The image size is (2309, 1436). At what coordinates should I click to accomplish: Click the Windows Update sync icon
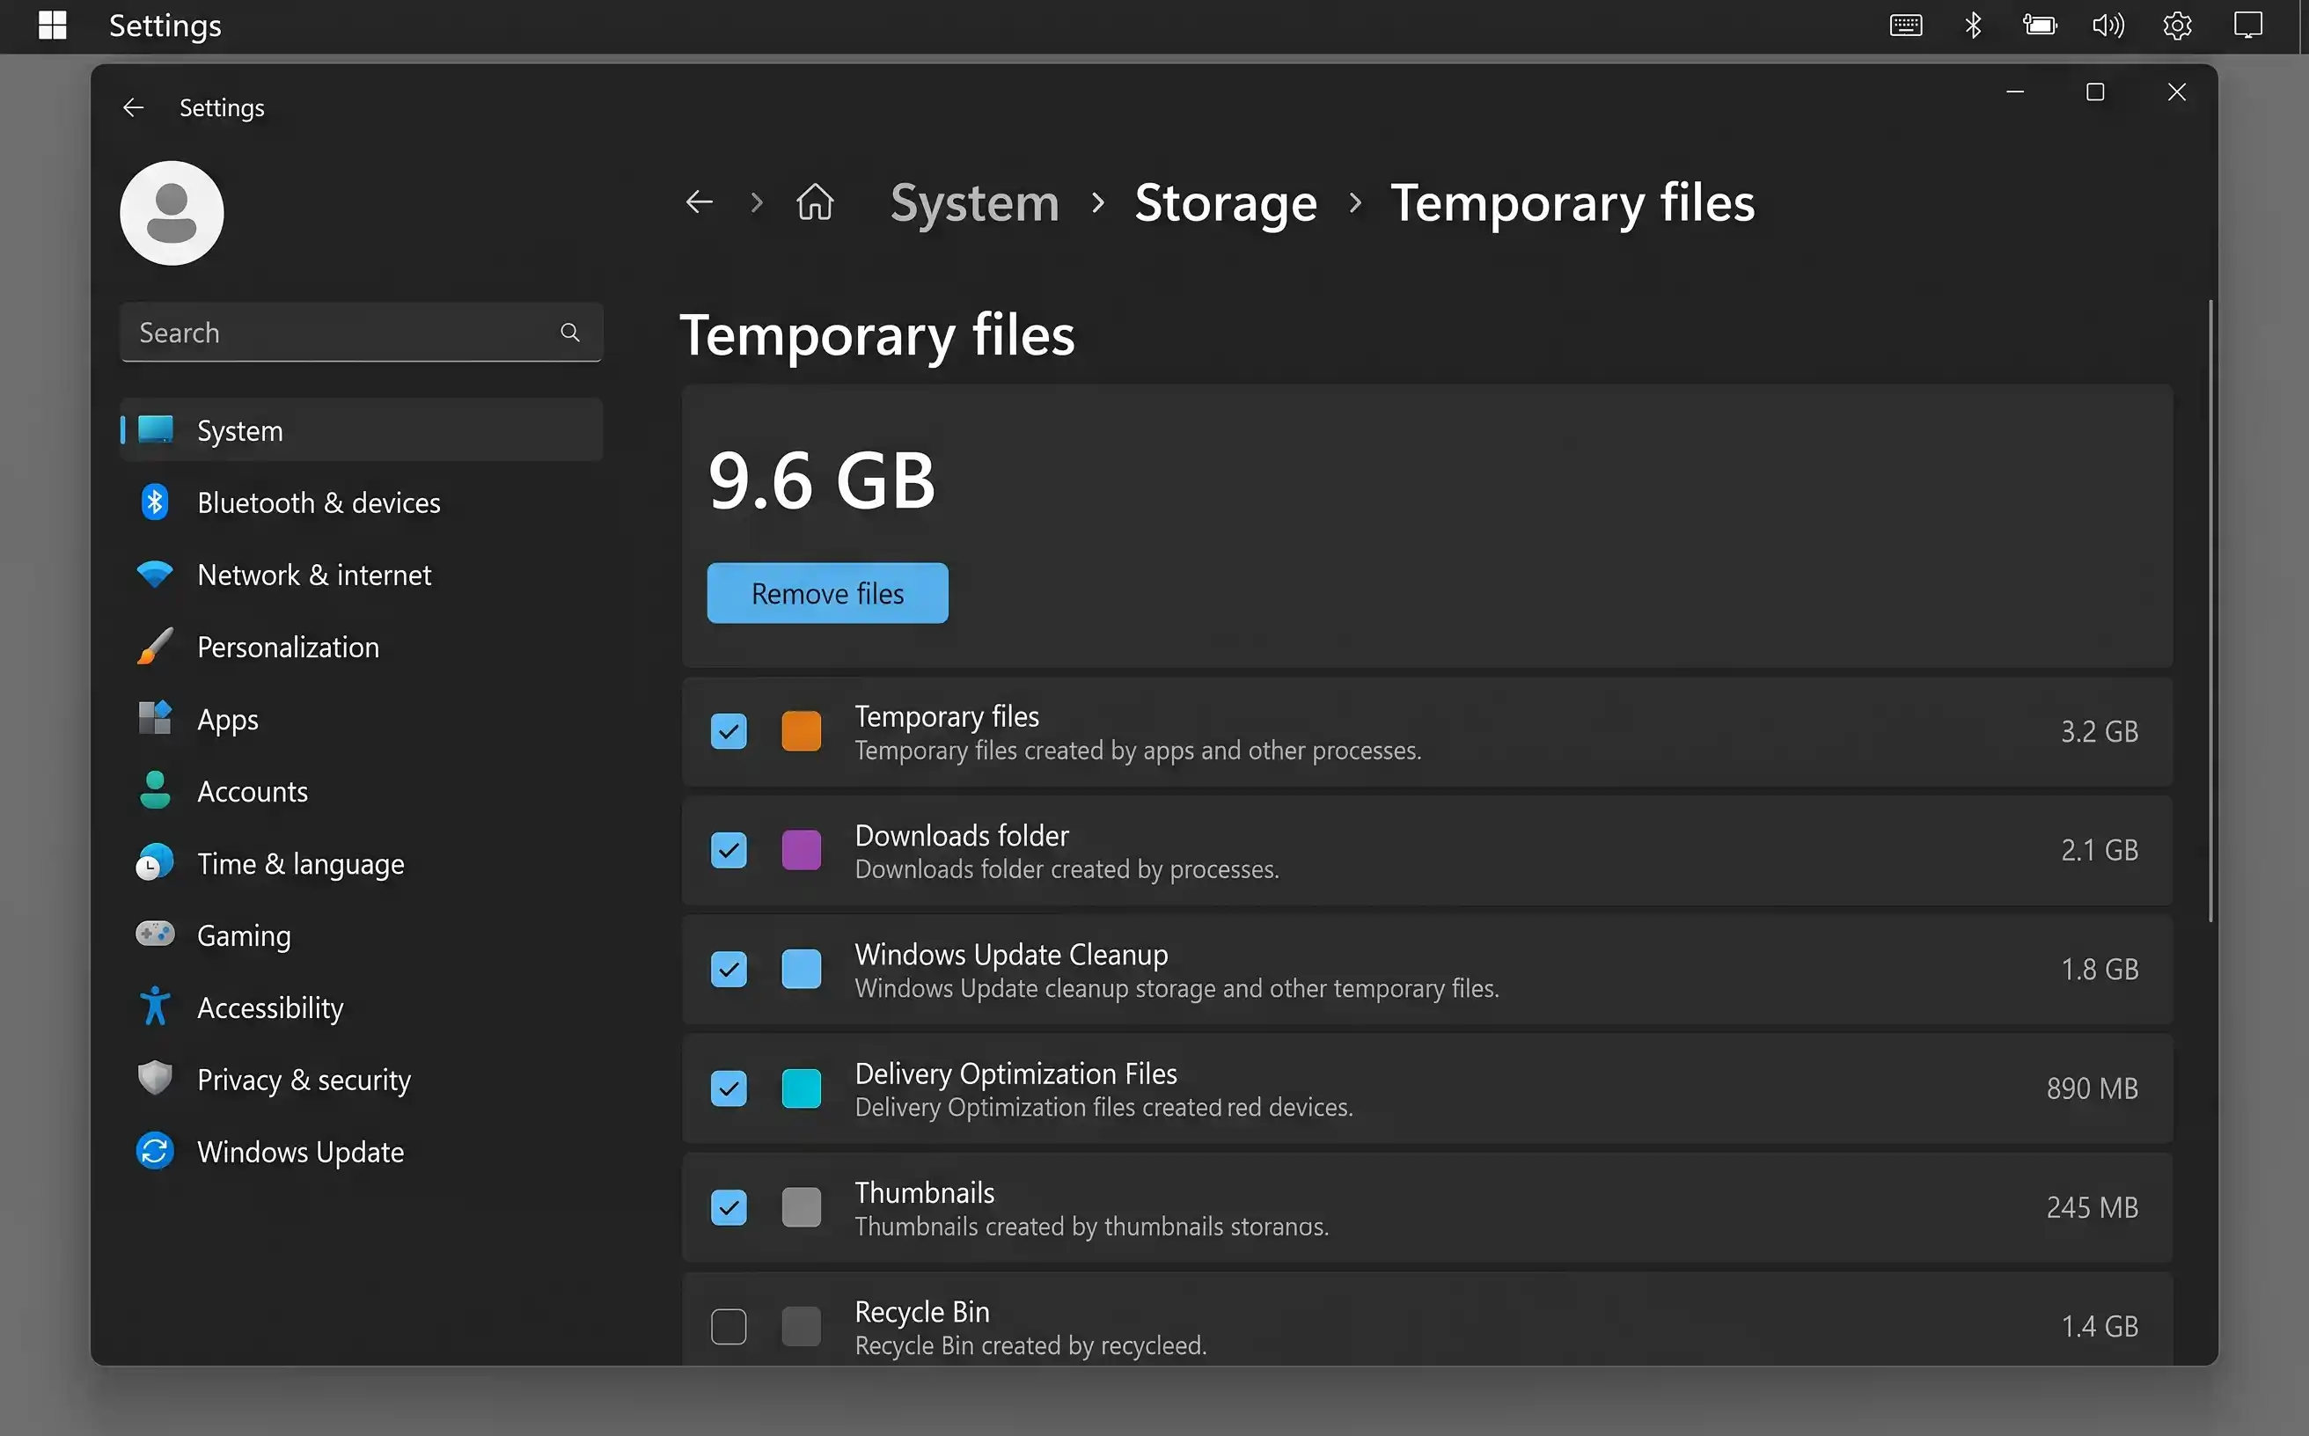click(155, 1151)
